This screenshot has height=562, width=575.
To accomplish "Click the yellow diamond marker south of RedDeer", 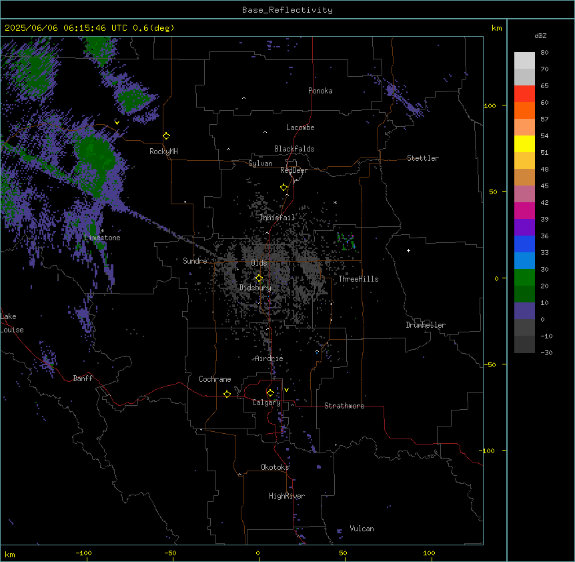I will [284, 188].
